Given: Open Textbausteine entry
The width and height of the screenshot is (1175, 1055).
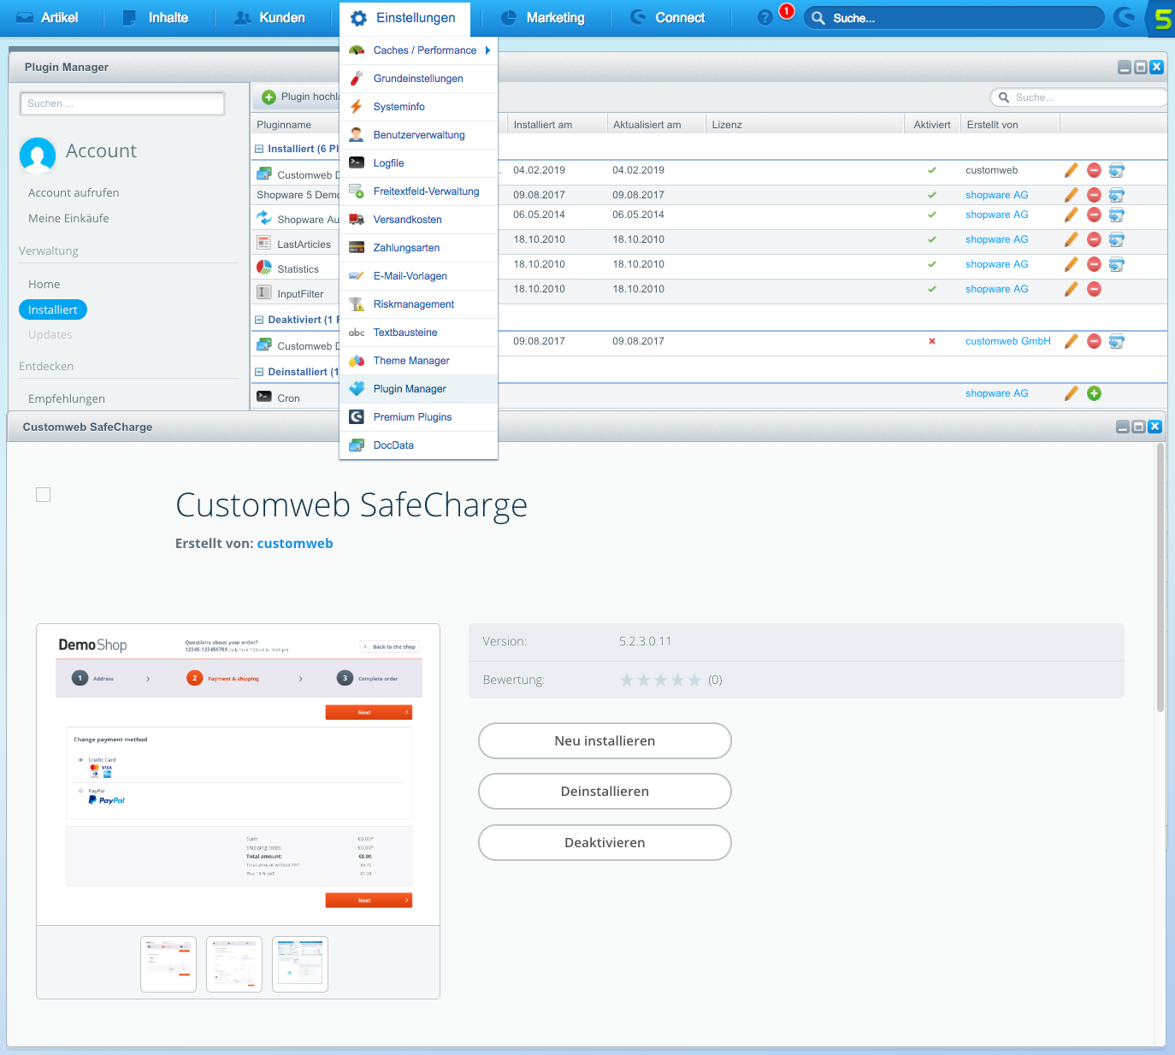Looking at the screenshot, I should pos(418,333).
